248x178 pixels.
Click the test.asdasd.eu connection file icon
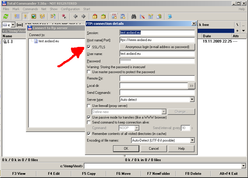pos(36,41)
